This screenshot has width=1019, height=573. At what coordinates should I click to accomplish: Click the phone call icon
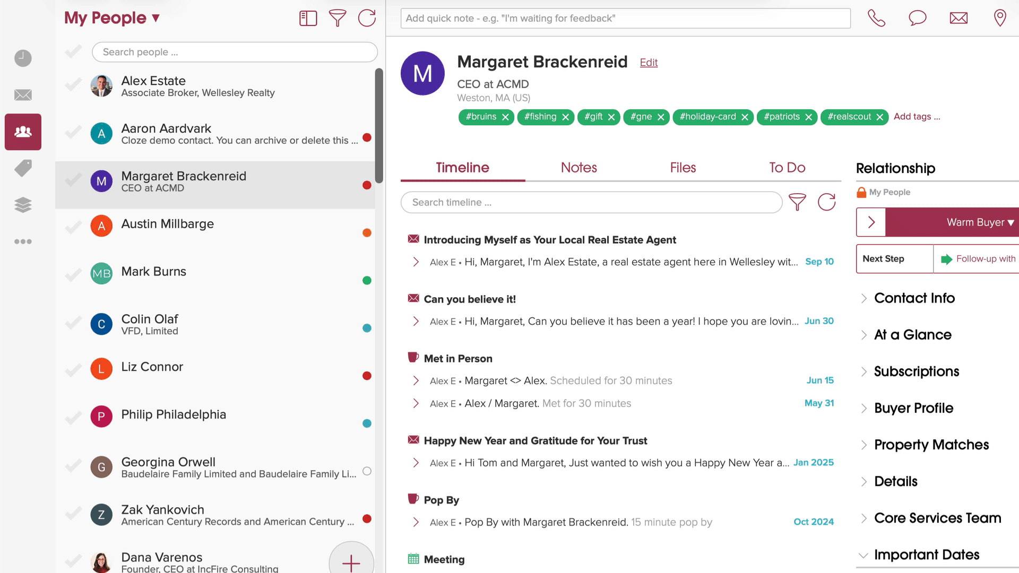876,18
